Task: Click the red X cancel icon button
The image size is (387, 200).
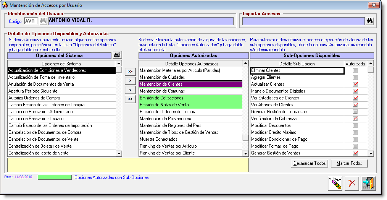Action: coord(352,184)
